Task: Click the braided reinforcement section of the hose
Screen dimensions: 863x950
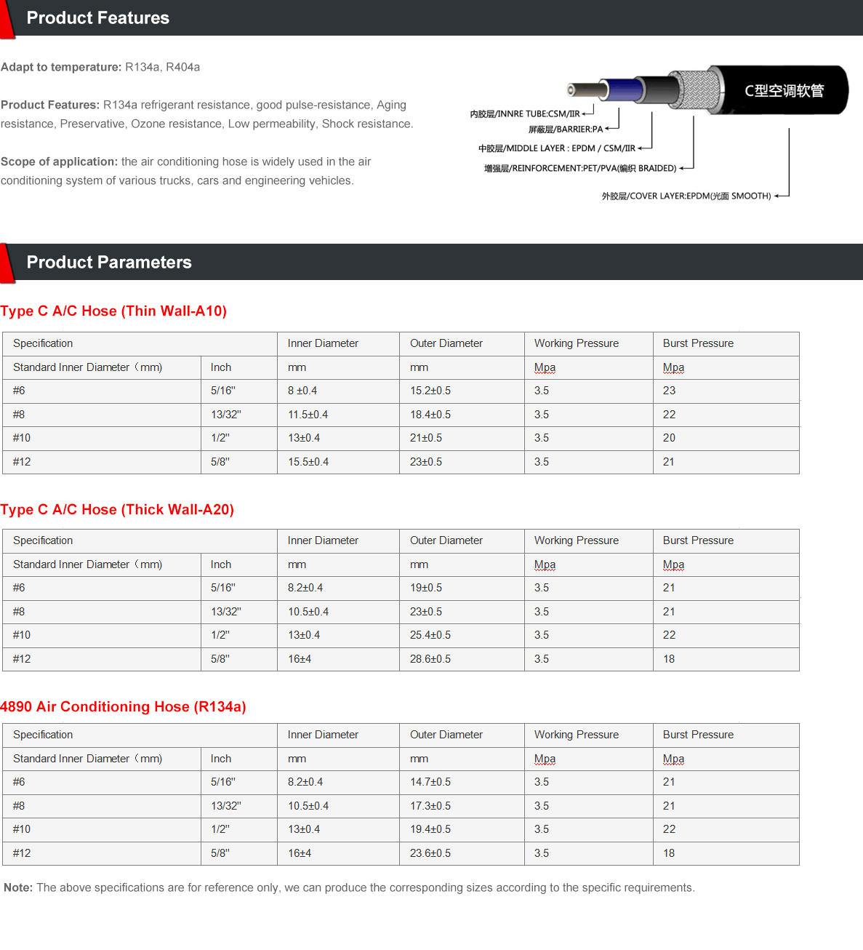Action: (694, 91)
